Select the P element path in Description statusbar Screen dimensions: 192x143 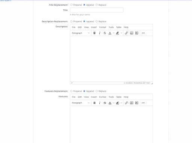coord(72,83)
